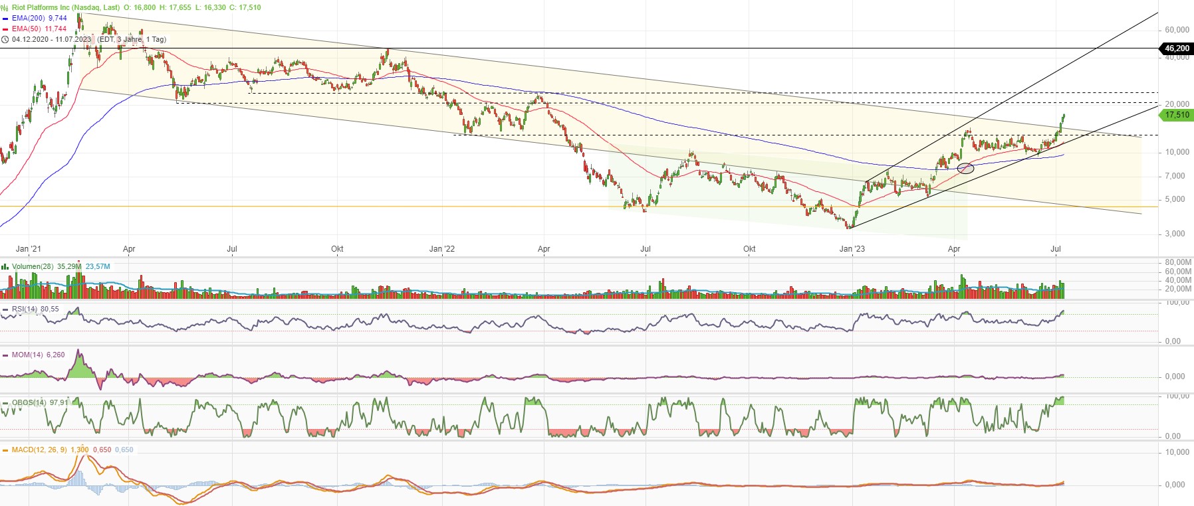Image resolution: width=1194 pixels, height=506 pixels.
Task: Click the RSI(14) legend line marker
Action: click(x=5, y=309)
